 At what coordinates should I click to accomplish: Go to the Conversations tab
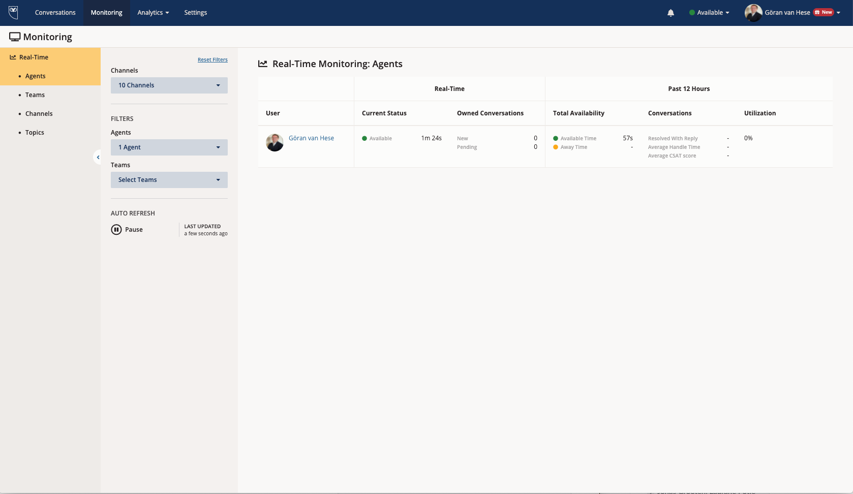coord(55,13)
